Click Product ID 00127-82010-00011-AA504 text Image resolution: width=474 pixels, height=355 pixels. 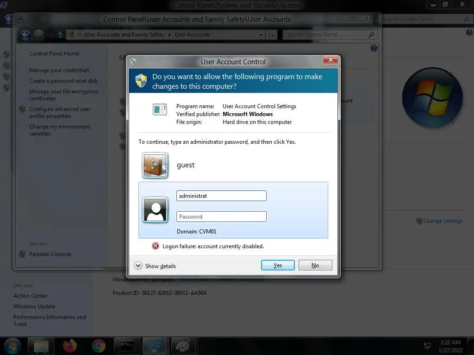coord(159,293)
